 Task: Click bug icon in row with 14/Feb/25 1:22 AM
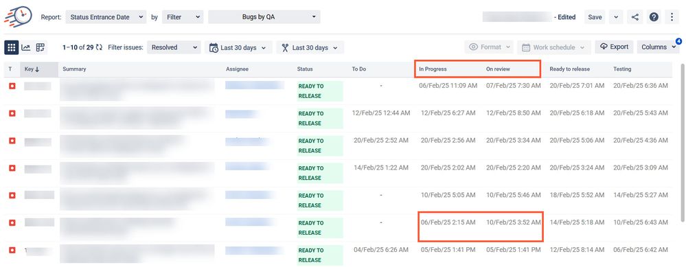pyautogui.click(x=12, y=168)
